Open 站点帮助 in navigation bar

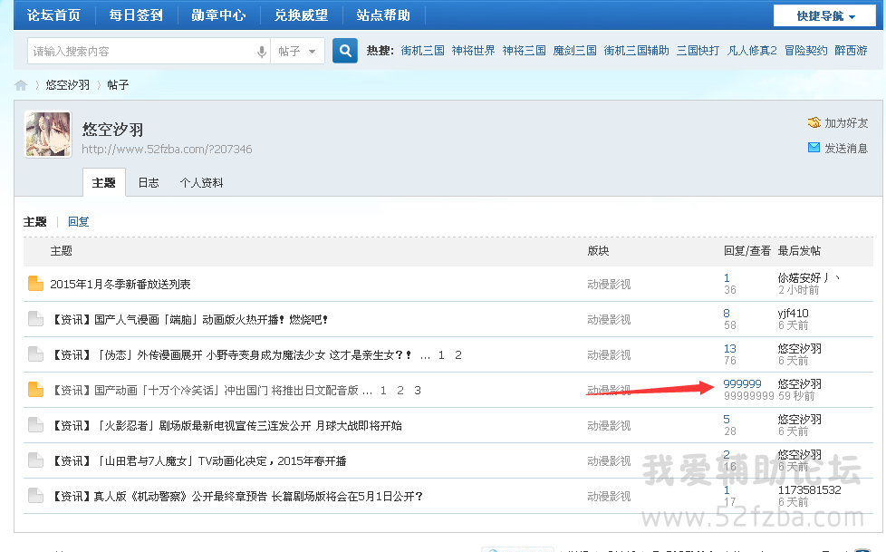coord(383,15)
